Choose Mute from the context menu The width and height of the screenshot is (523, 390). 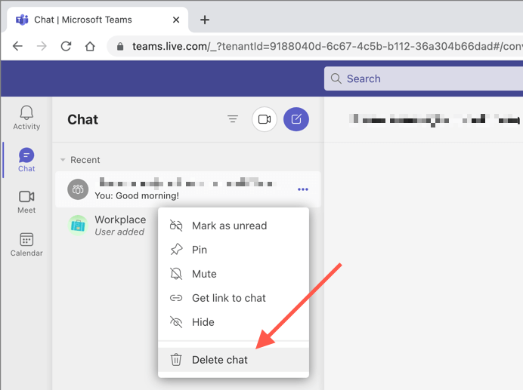(234, 274)
